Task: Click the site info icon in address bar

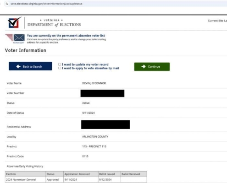Action: pyautogui.click(x=7, y=4)
